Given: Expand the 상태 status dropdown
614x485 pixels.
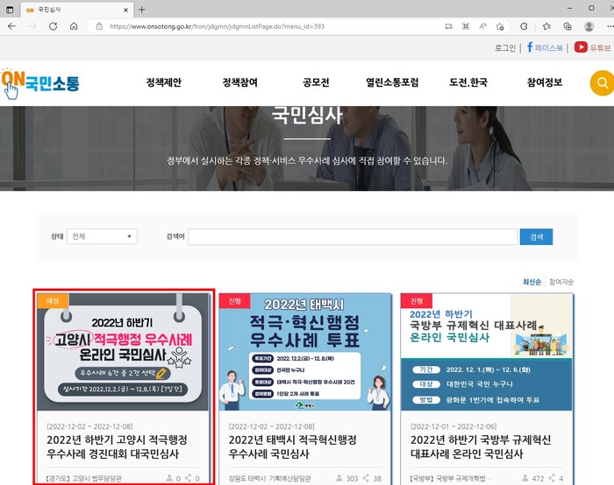Looking at the screenshot, I should [103, 236].
